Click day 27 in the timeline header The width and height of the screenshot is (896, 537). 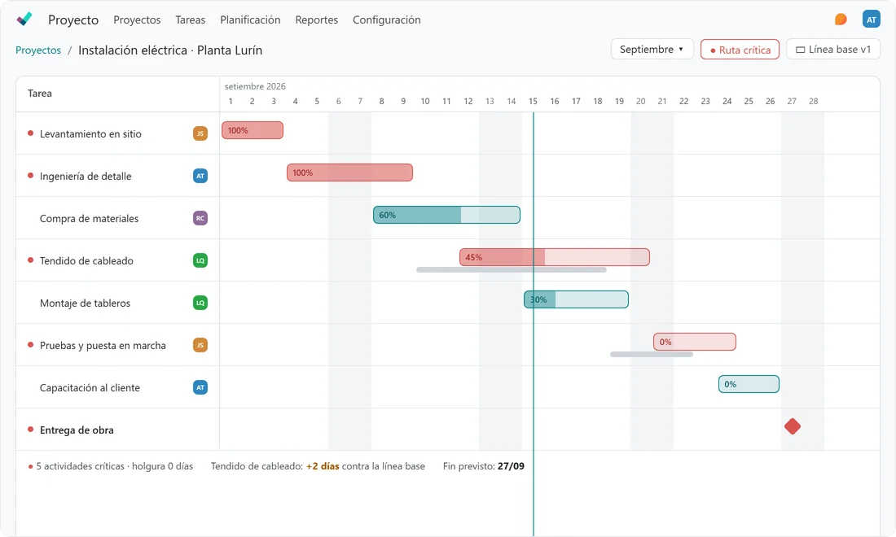click(792, 101)
